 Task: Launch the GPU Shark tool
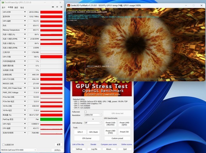[93, 132]
